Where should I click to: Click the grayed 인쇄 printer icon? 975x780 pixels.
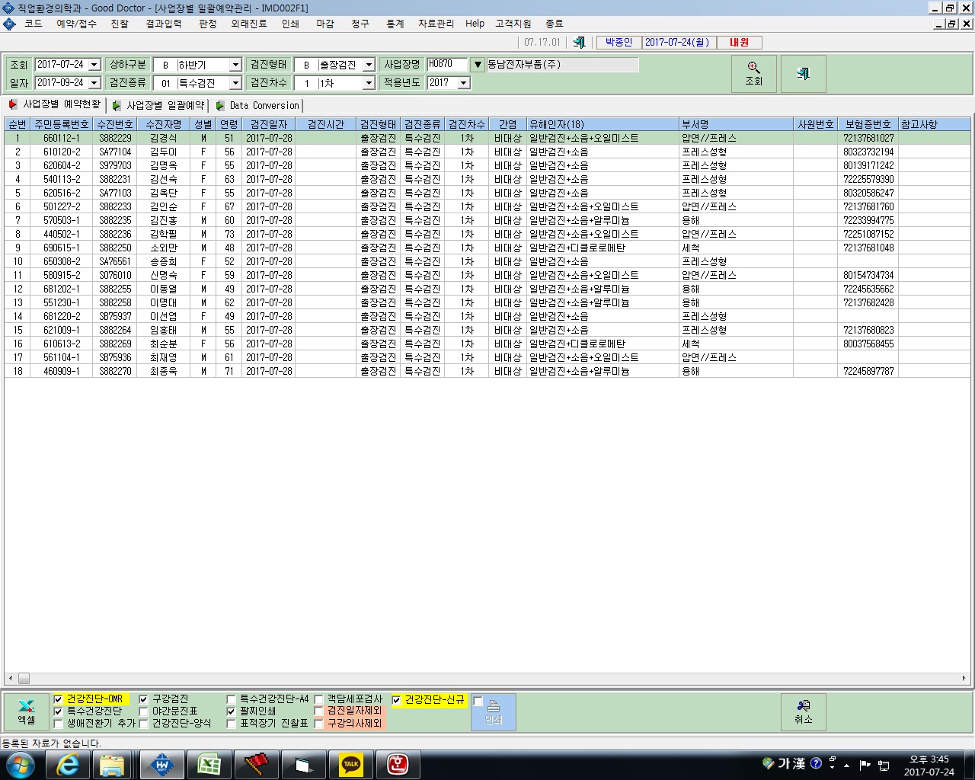494,712
